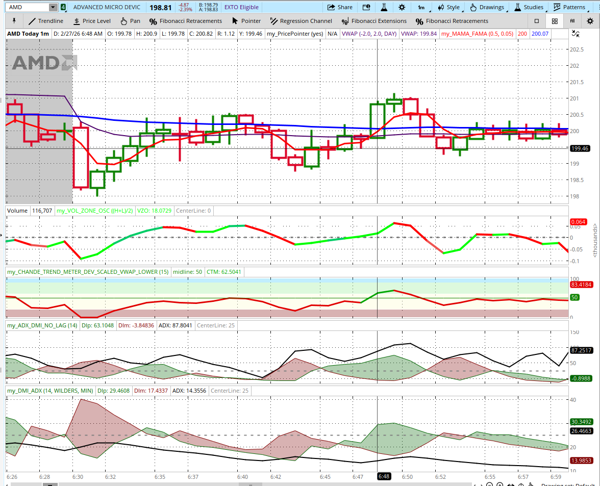This screenshot has height=486, width=600.
Task: Click the Drawings button
Action: [x=487, y=7]
